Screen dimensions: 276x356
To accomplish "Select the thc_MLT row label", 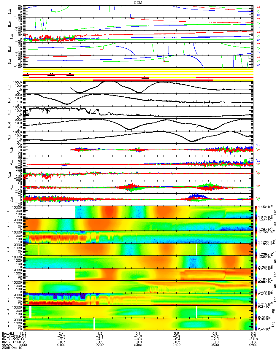I will [x=8, y=333].
